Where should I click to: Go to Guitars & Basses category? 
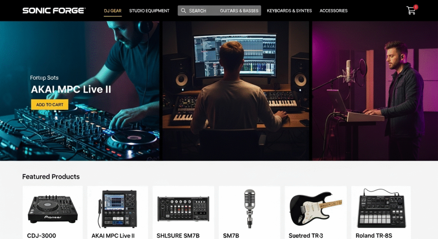[x=239, y=11]
